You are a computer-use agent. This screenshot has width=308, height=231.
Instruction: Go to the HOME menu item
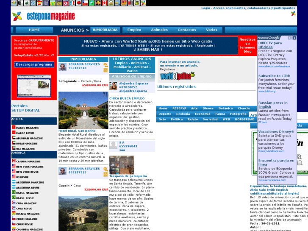pyautogui.click(x=34, y=30)
